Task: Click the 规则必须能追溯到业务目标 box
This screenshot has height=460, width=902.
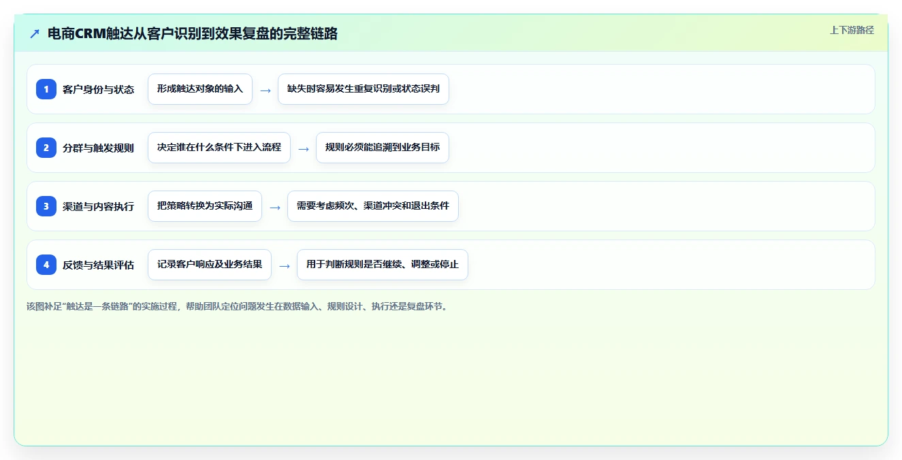Action: [383, 148]
